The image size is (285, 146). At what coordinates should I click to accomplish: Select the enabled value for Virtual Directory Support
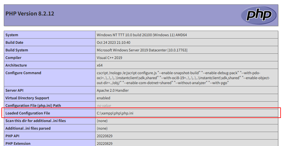pyautogui.click(x=103, y=98)
